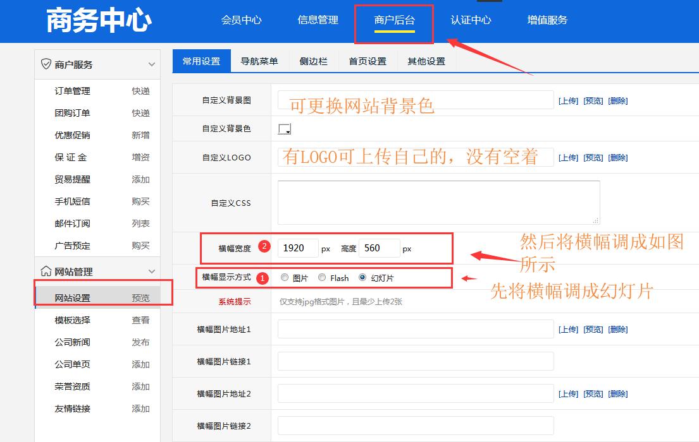Switch to the 导航菜单 tab
Image resolution: width=699 pixels, height=442 pixels.
click(261, 61)
